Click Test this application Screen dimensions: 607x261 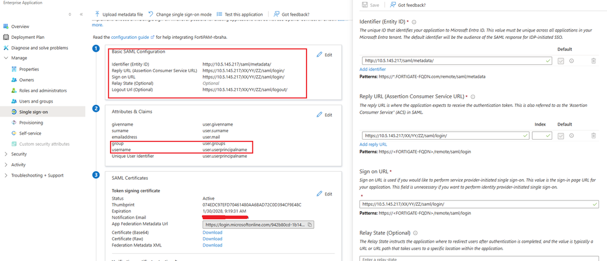pyautogui.click(x=240, y=15)
